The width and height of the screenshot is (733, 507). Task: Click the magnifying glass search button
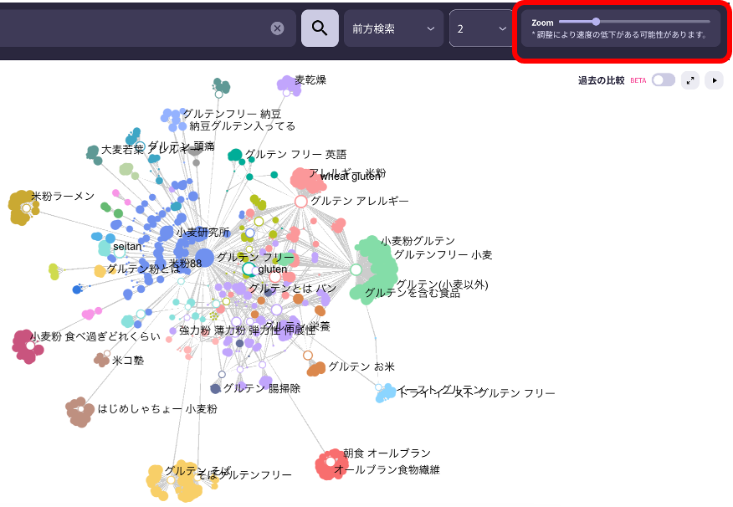click(x=320, y=28)
